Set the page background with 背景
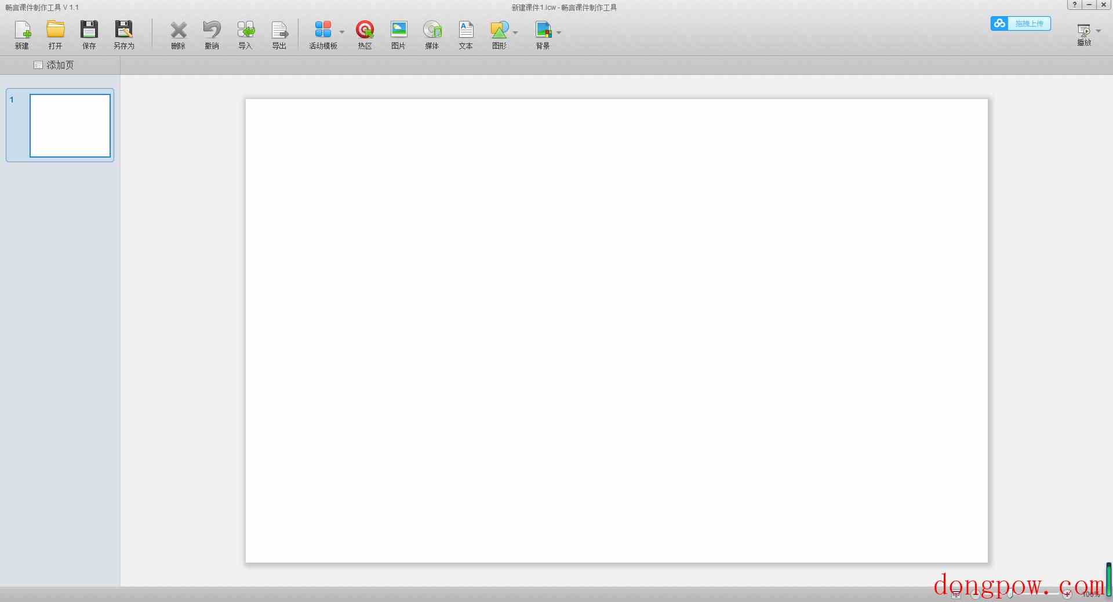The height and width of the screenshot is (602, 1113). click(543, 35)
